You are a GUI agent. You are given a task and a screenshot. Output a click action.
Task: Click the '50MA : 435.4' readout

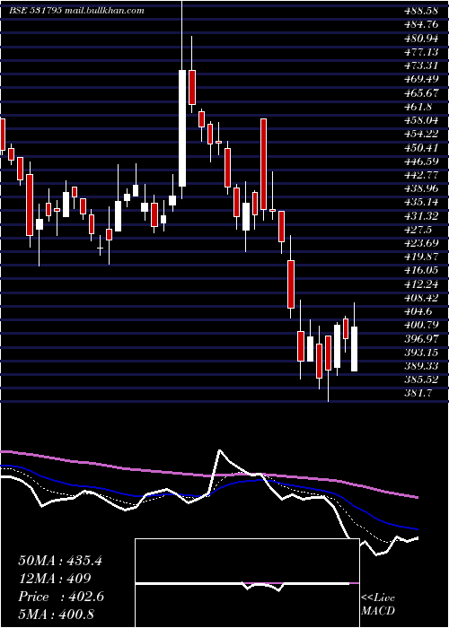click(x=60, y=561)
